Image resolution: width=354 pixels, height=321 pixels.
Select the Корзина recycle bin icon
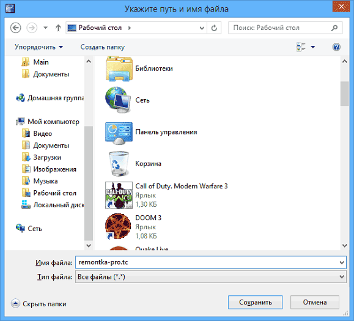tap(119, 164)
